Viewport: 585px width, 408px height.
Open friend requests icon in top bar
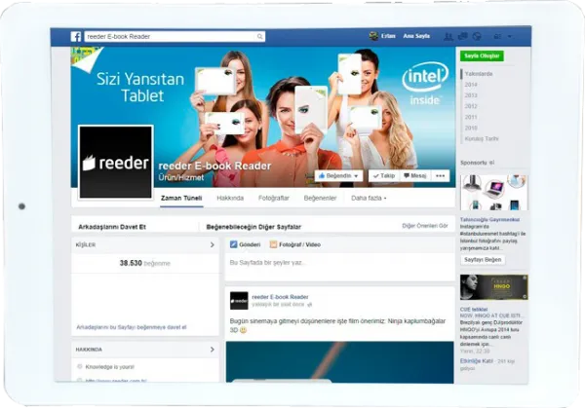(x=448, y=36)
